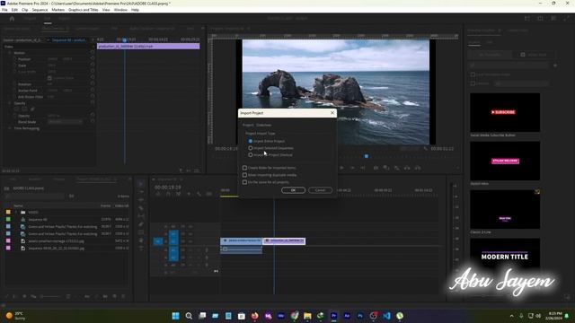Open Media Encoder from the taskbar
575x323 pixels.
281,316
